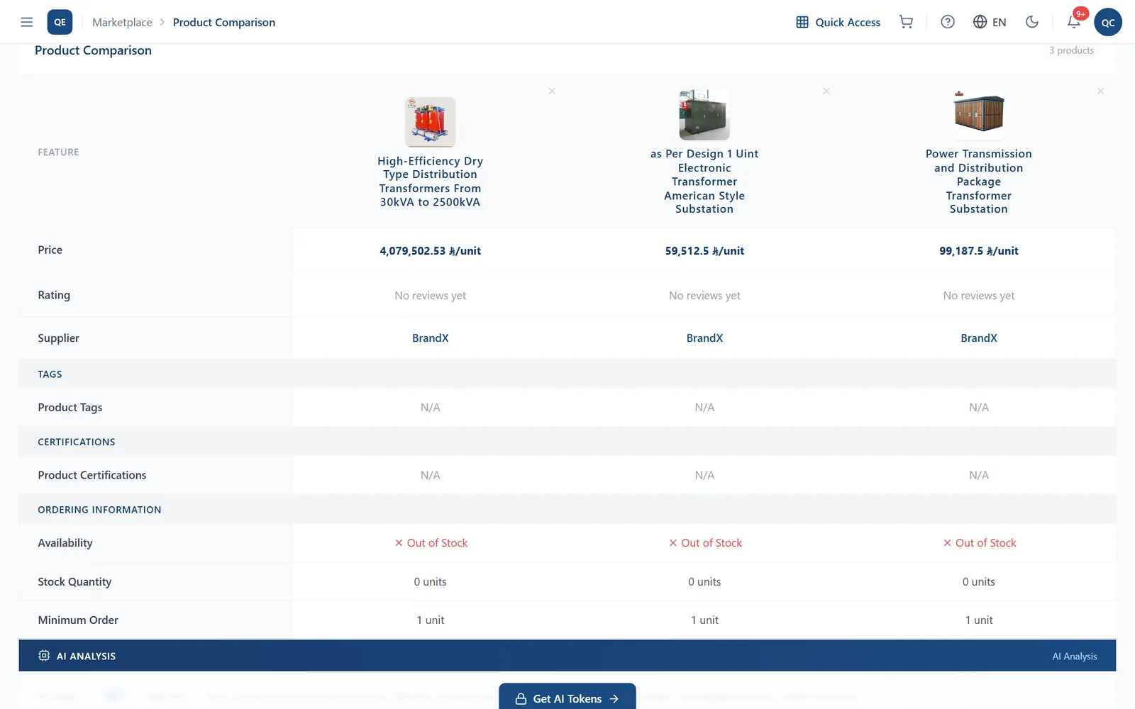Remove Power Transmission Package Transformer from comparison
The height and width of the screenshot is (709, 1135).
(1100, 91)
